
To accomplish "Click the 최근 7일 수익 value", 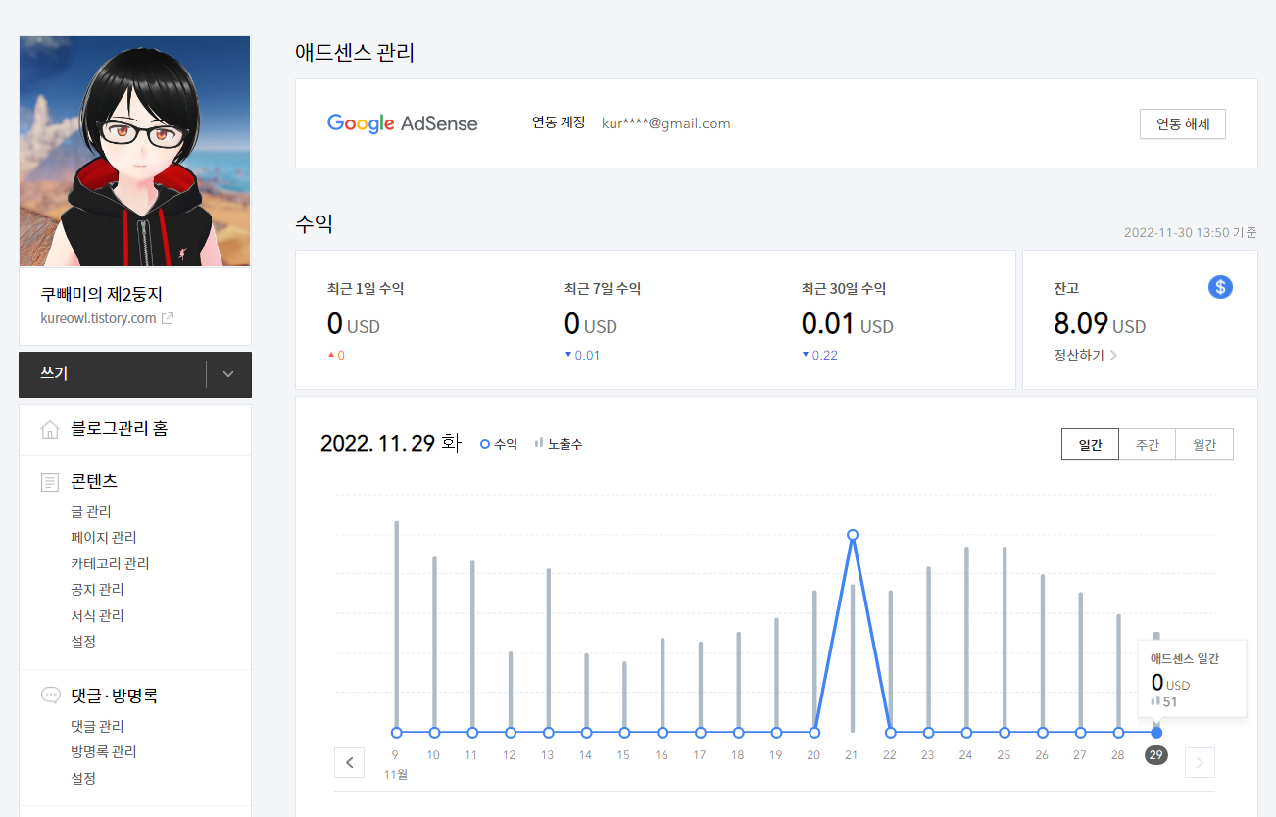I will pos(590,323).
